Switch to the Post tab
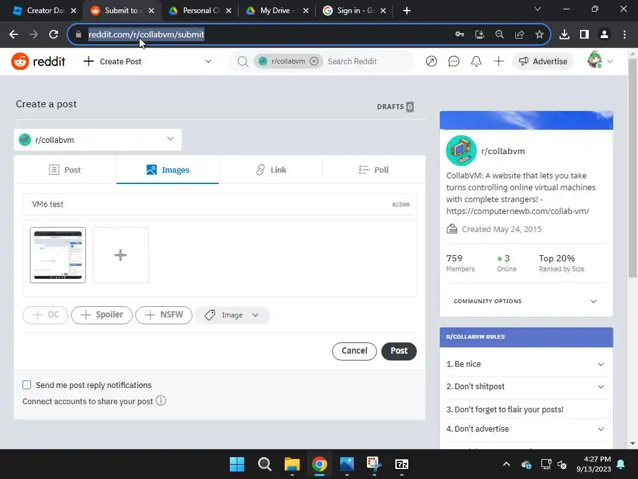638x479 pixels. coord(65,170)
